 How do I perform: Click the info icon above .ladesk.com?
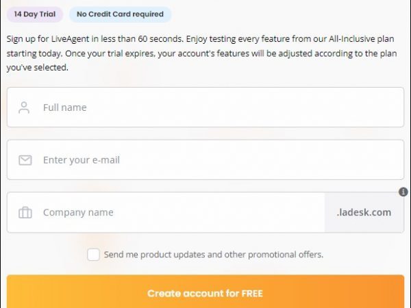(x=403, y=192)
